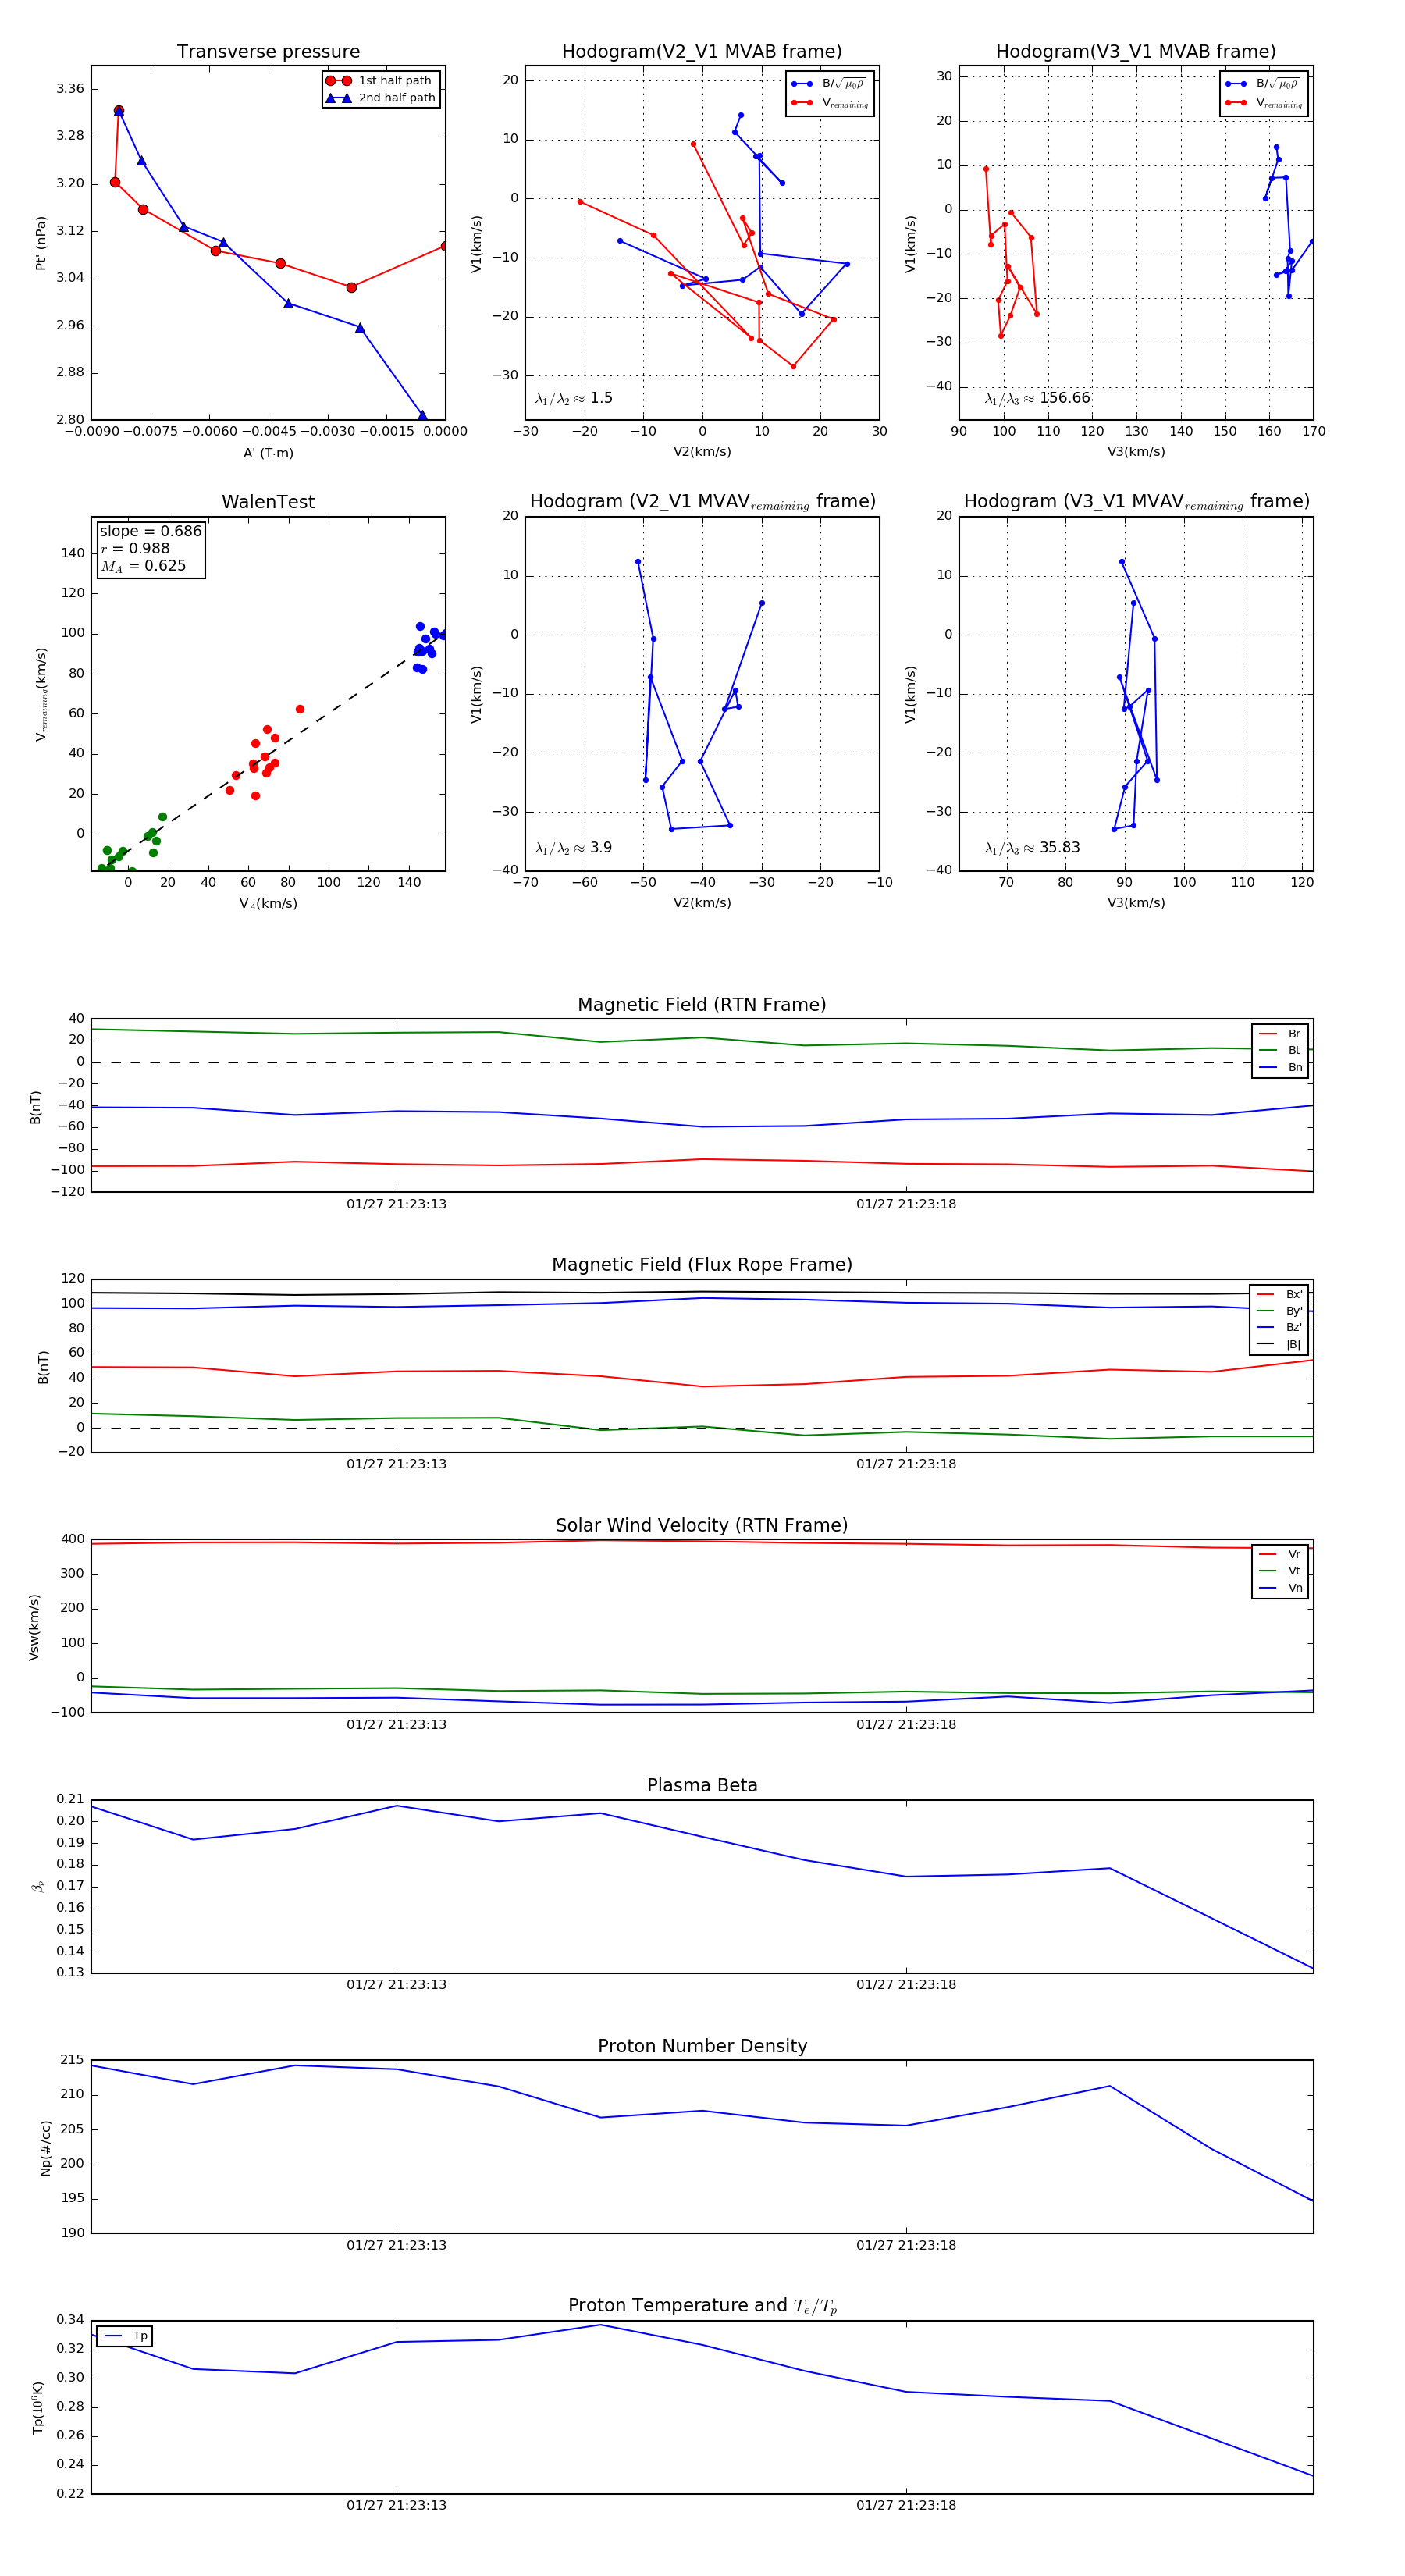Click 21:23:13 tick label under Plasma Beta
The image size is (1405, 2576).
tap(396, 1985)
